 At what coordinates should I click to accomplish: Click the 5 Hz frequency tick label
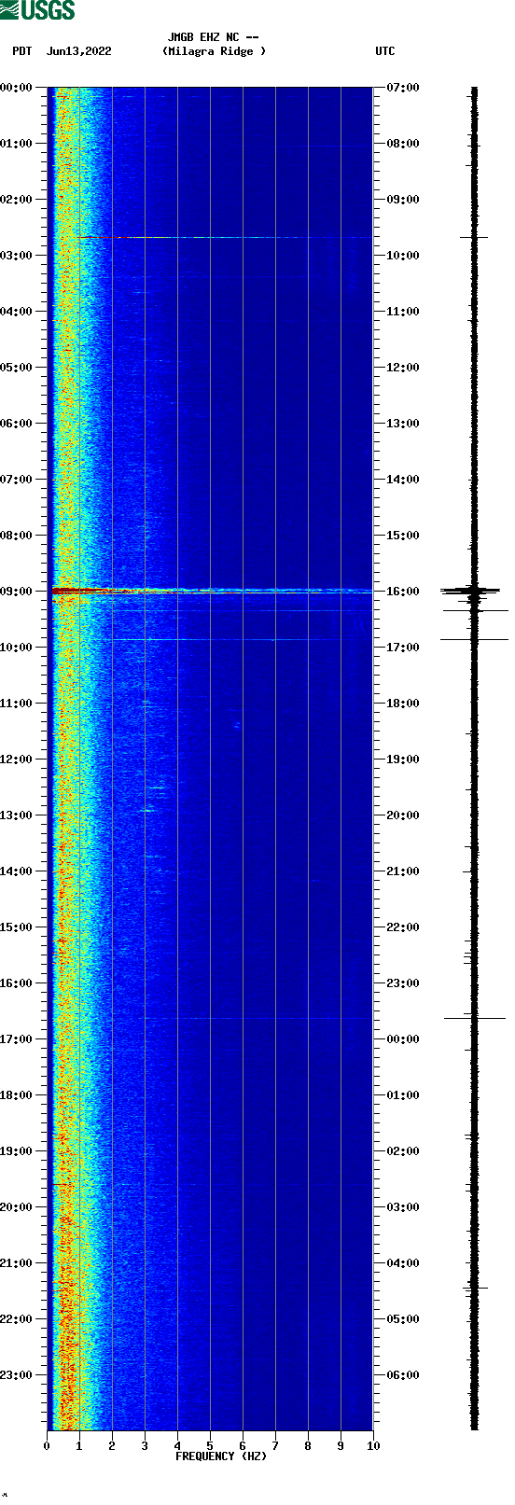pos(210,1446)
